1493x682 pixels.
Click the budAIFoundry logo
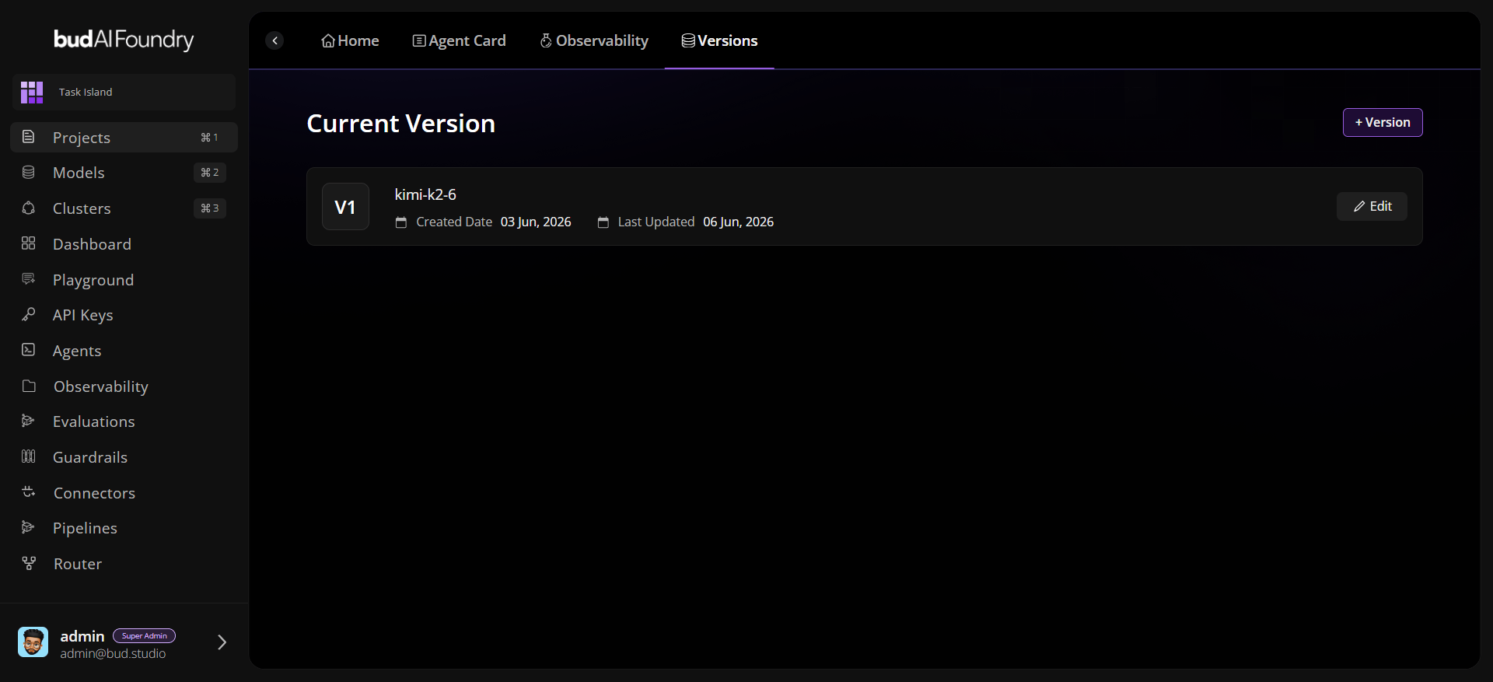(124, 40)
